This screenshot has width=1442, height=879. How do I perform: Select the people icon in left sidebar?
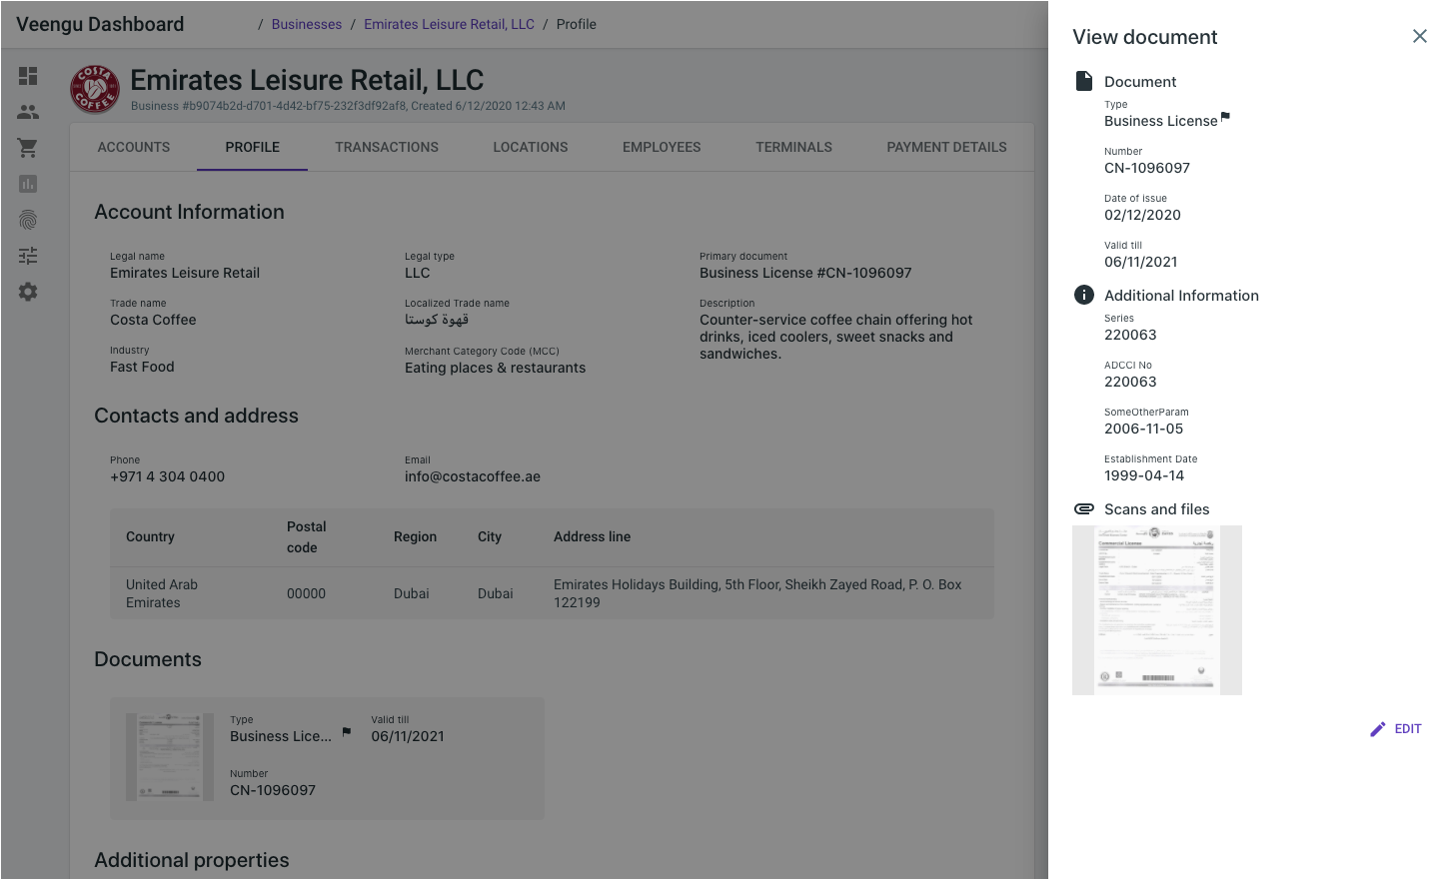click(x=28, y=111)
